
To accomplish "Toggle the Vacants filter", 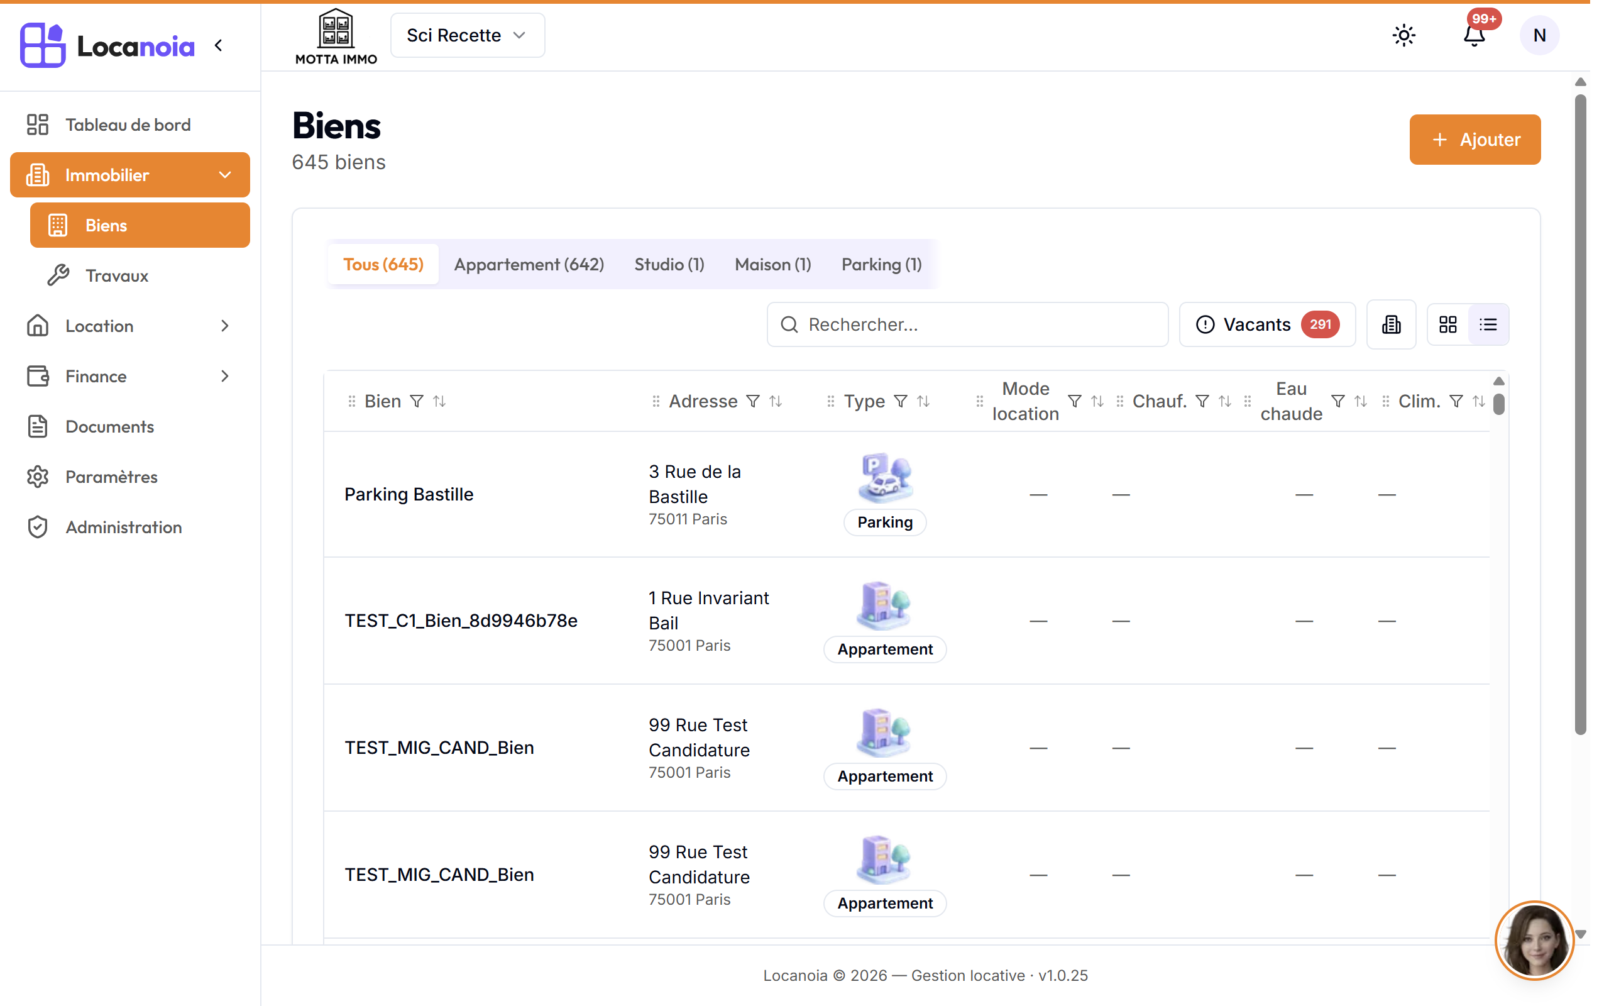I will pyautogui.click(x=1266, y=324).
